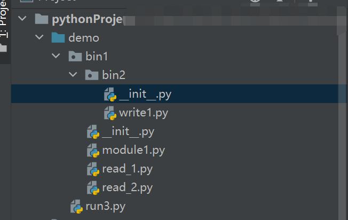Select the read_1.py file name
The height and width of the screenshot is (220, 348).
point(128,169)
